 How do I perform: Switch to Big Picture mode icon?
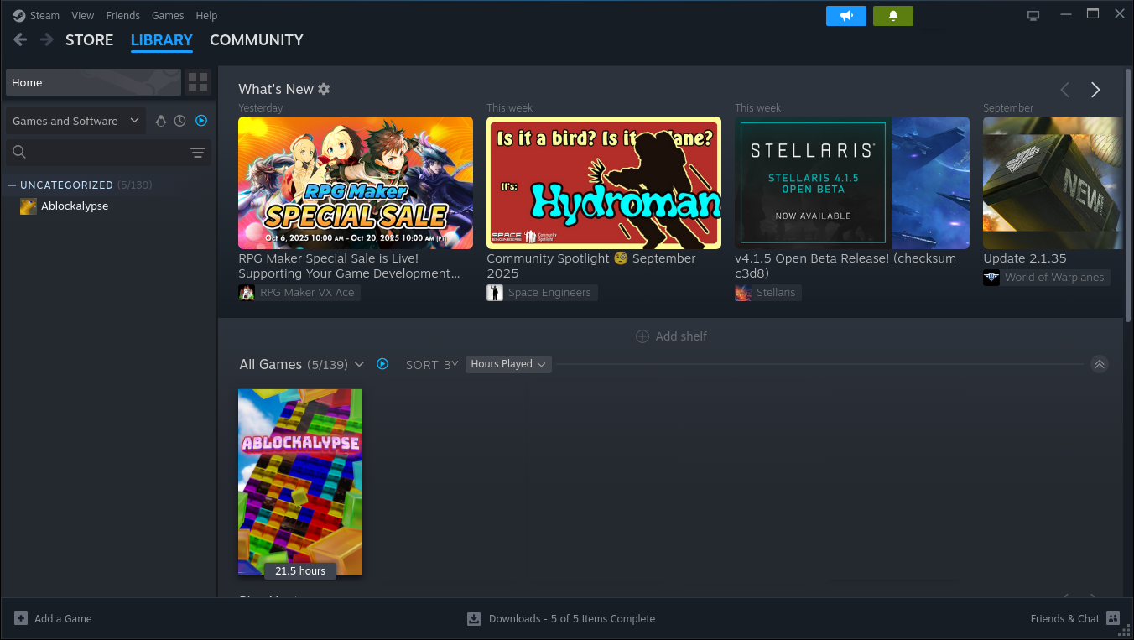click(x=1033, y=15)
